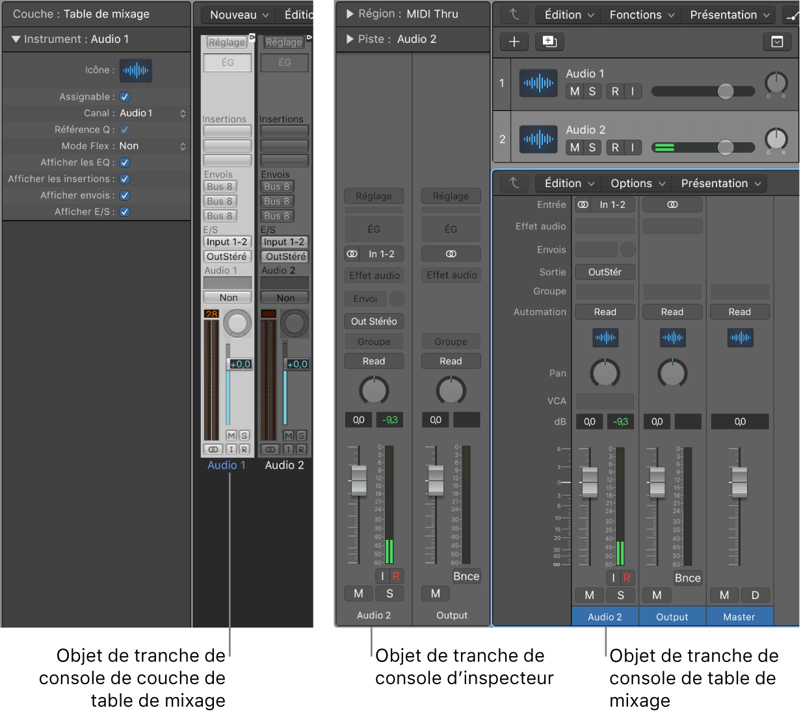Click the plus button to add a track

(x=514, y=42)
